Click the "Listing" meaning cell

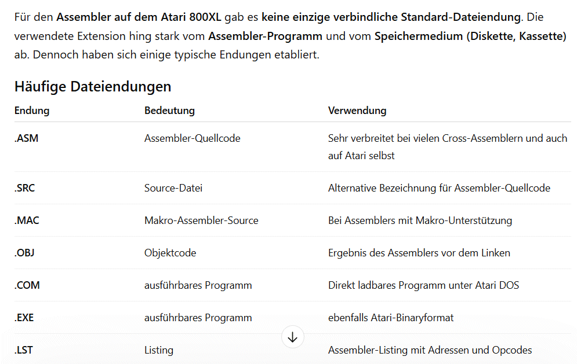159,350
